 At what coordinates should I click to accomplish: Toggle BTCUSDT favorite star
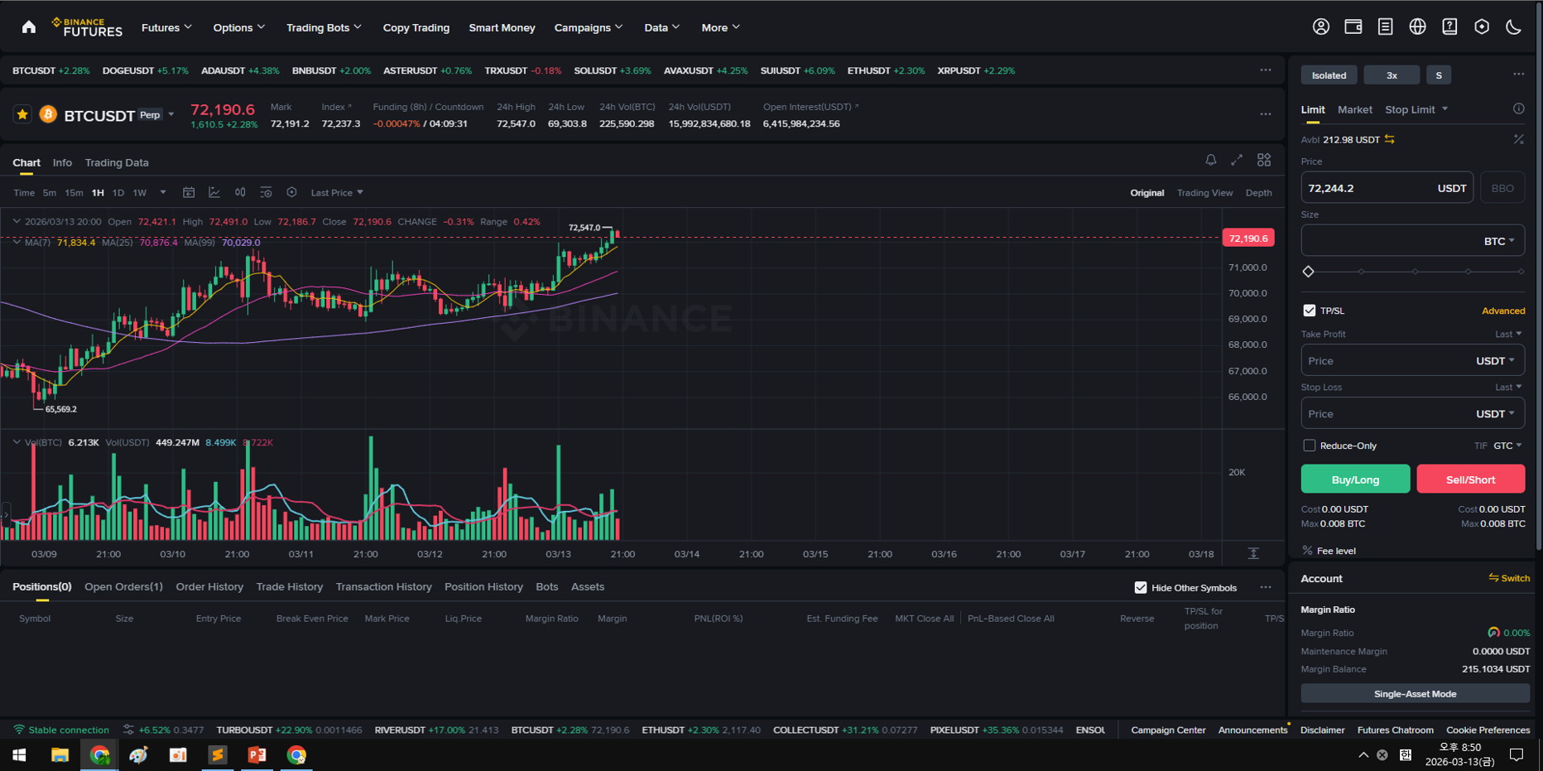(22, 114)
